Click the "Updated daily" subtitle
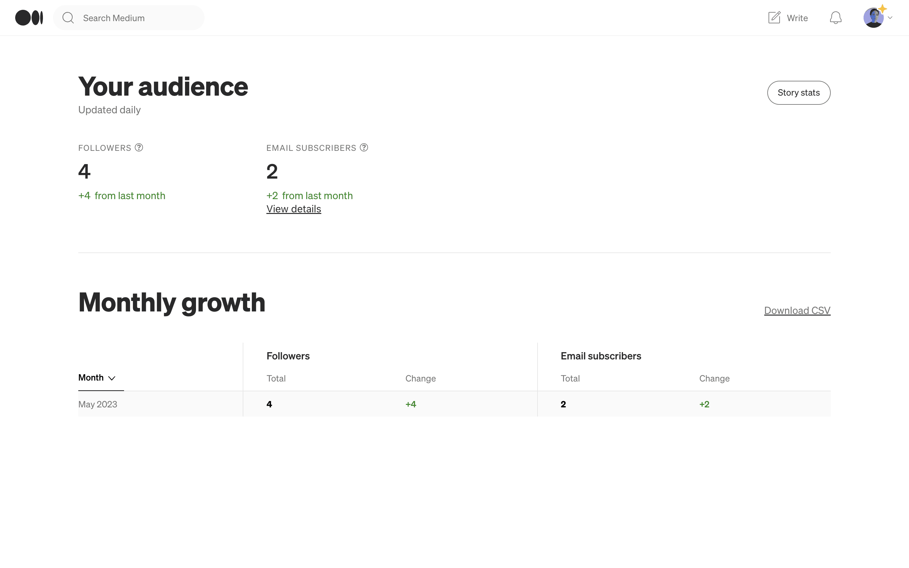Screen dimensions: 909x568 tap(109, 110)
